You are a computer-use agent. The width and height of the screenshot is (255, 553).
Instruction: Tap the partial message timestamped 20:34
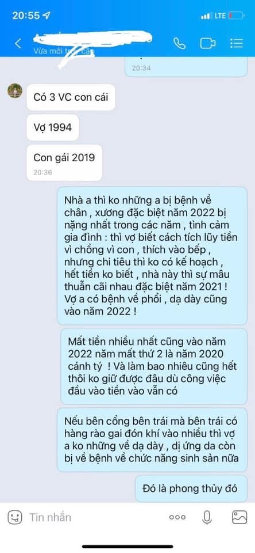point(186,66)
